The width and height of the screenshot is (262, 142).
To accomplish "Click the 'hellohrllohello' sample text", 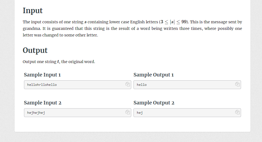I will 42,85.
